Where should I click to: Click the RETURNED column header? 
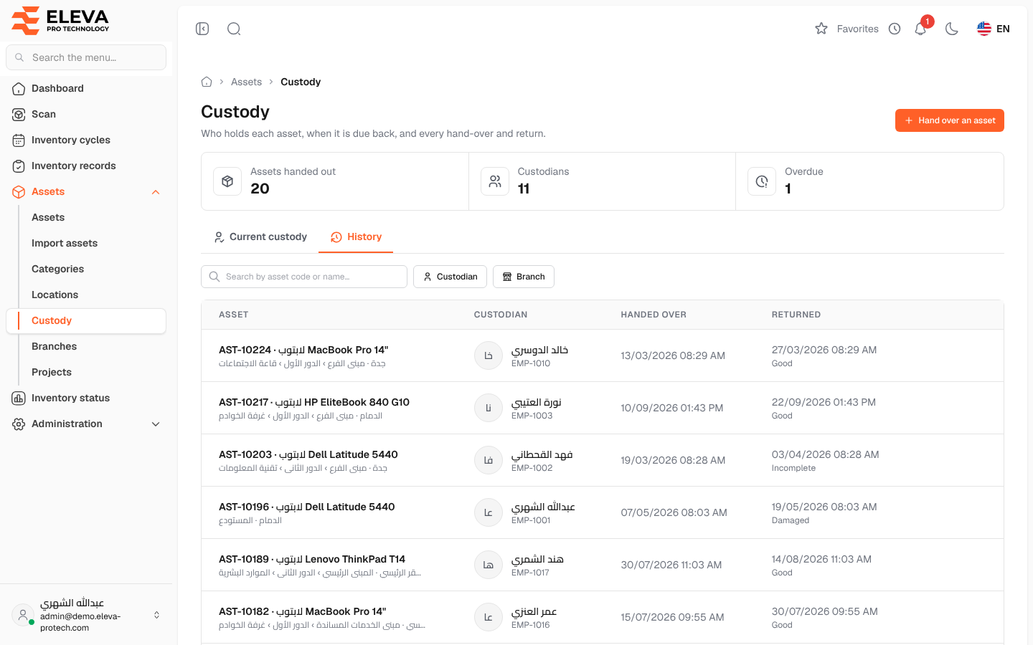[x=796, y=315]
